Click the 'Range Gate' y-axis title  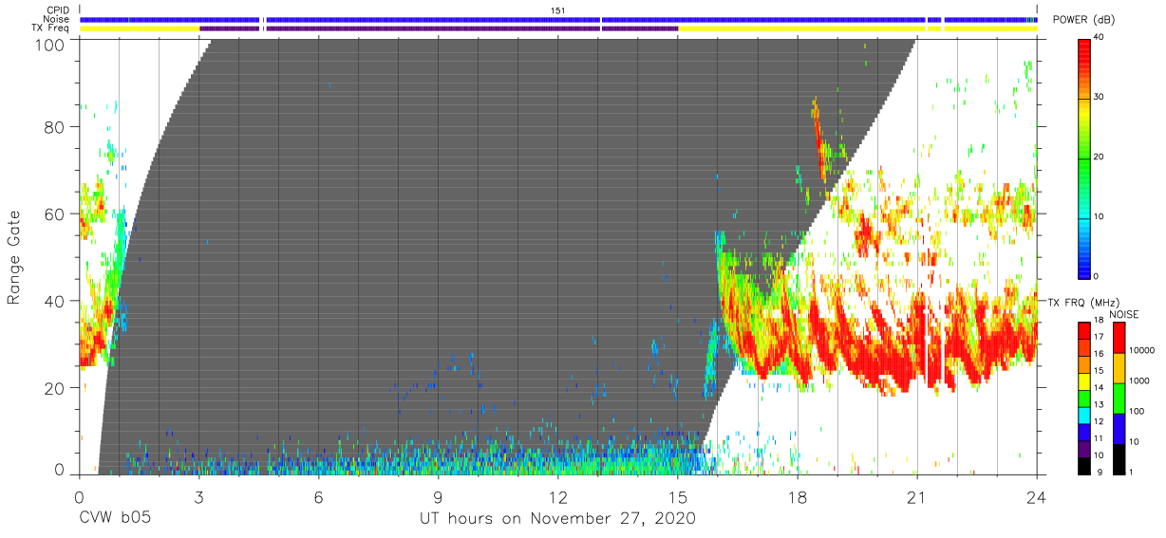(14, 258)
